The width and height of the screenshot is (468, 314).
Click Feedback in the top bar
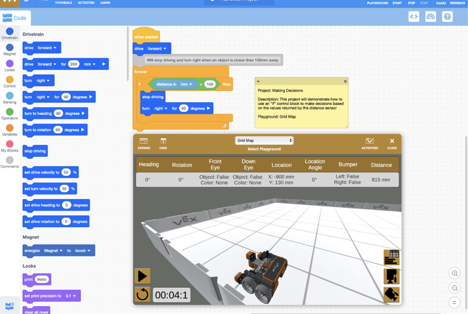[457, 3]
